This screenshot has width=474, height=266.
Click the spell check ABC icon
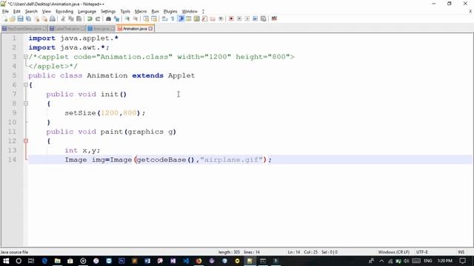coord(274,18)
